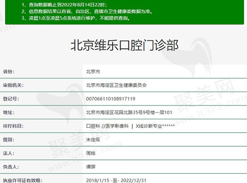
Task: Click notice line about 2022年8月14日22时 data cutoff
Action: pos(64,5)
